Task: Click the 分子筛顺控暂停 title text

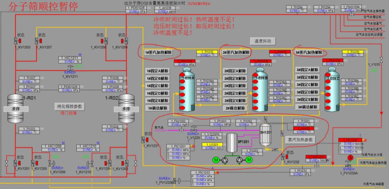Action: coord(44,6)
